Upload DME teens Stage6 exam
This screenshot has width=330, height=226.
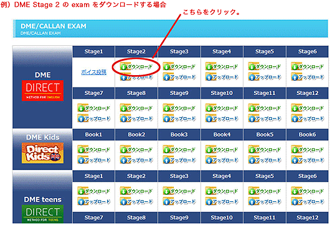[x=308, y=202]
